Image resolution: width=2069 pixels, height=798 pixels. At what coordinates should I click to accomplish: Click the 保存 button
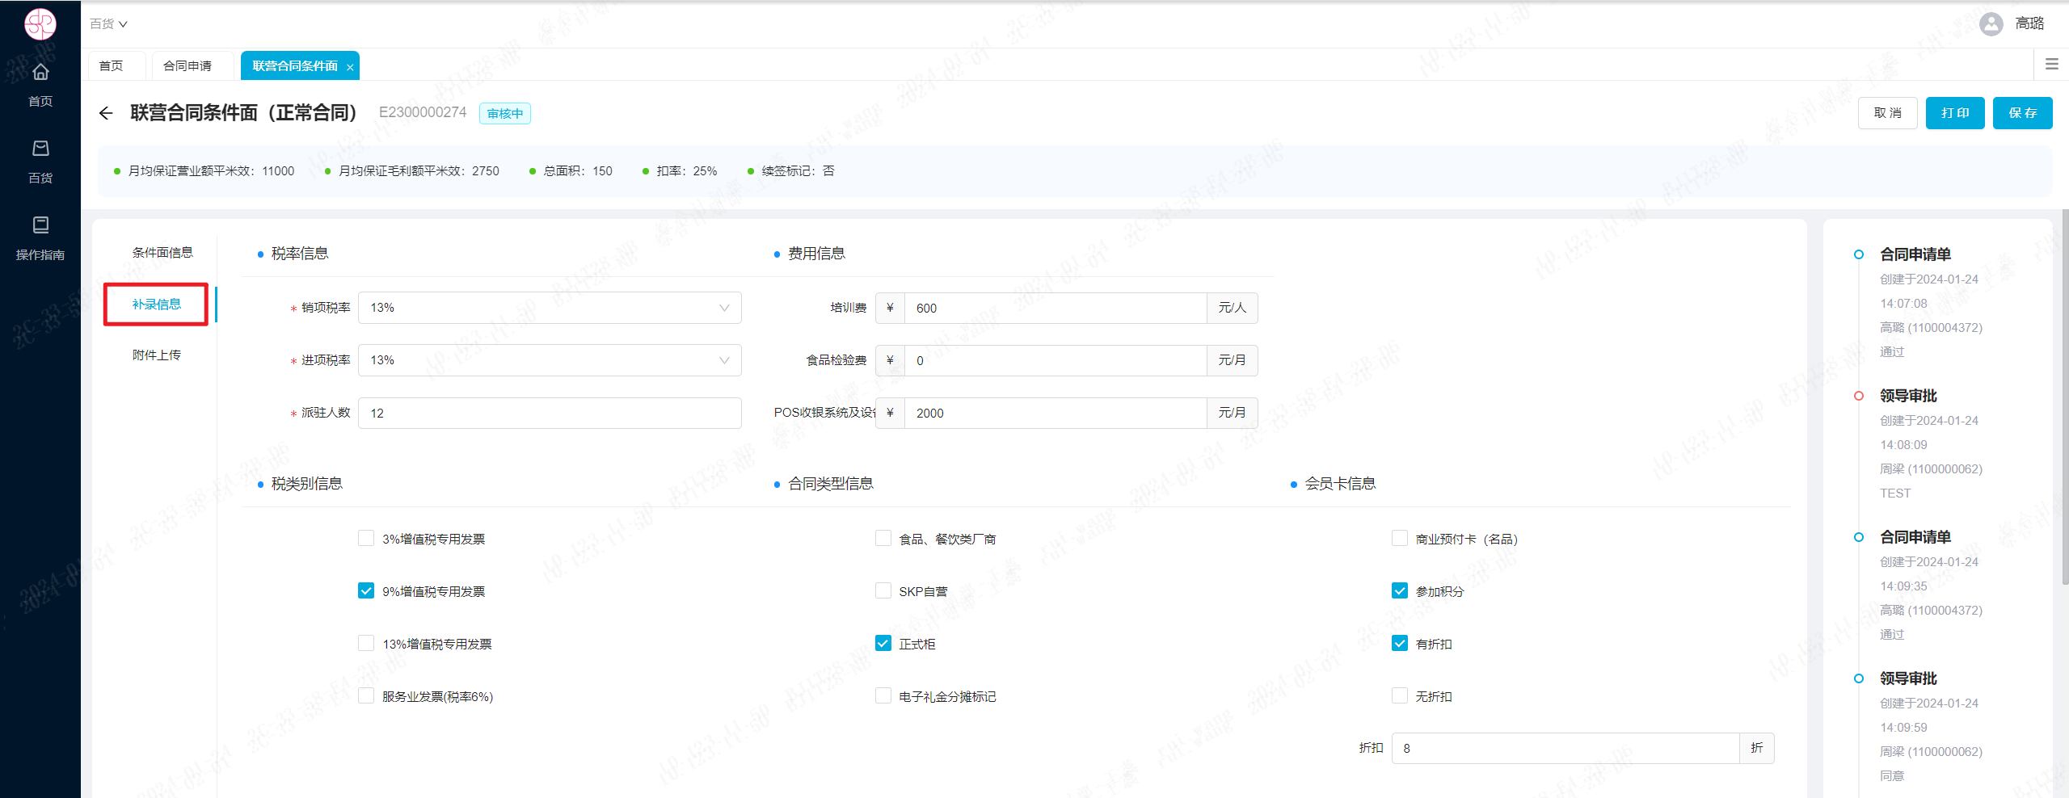[x=2022, y=113]
